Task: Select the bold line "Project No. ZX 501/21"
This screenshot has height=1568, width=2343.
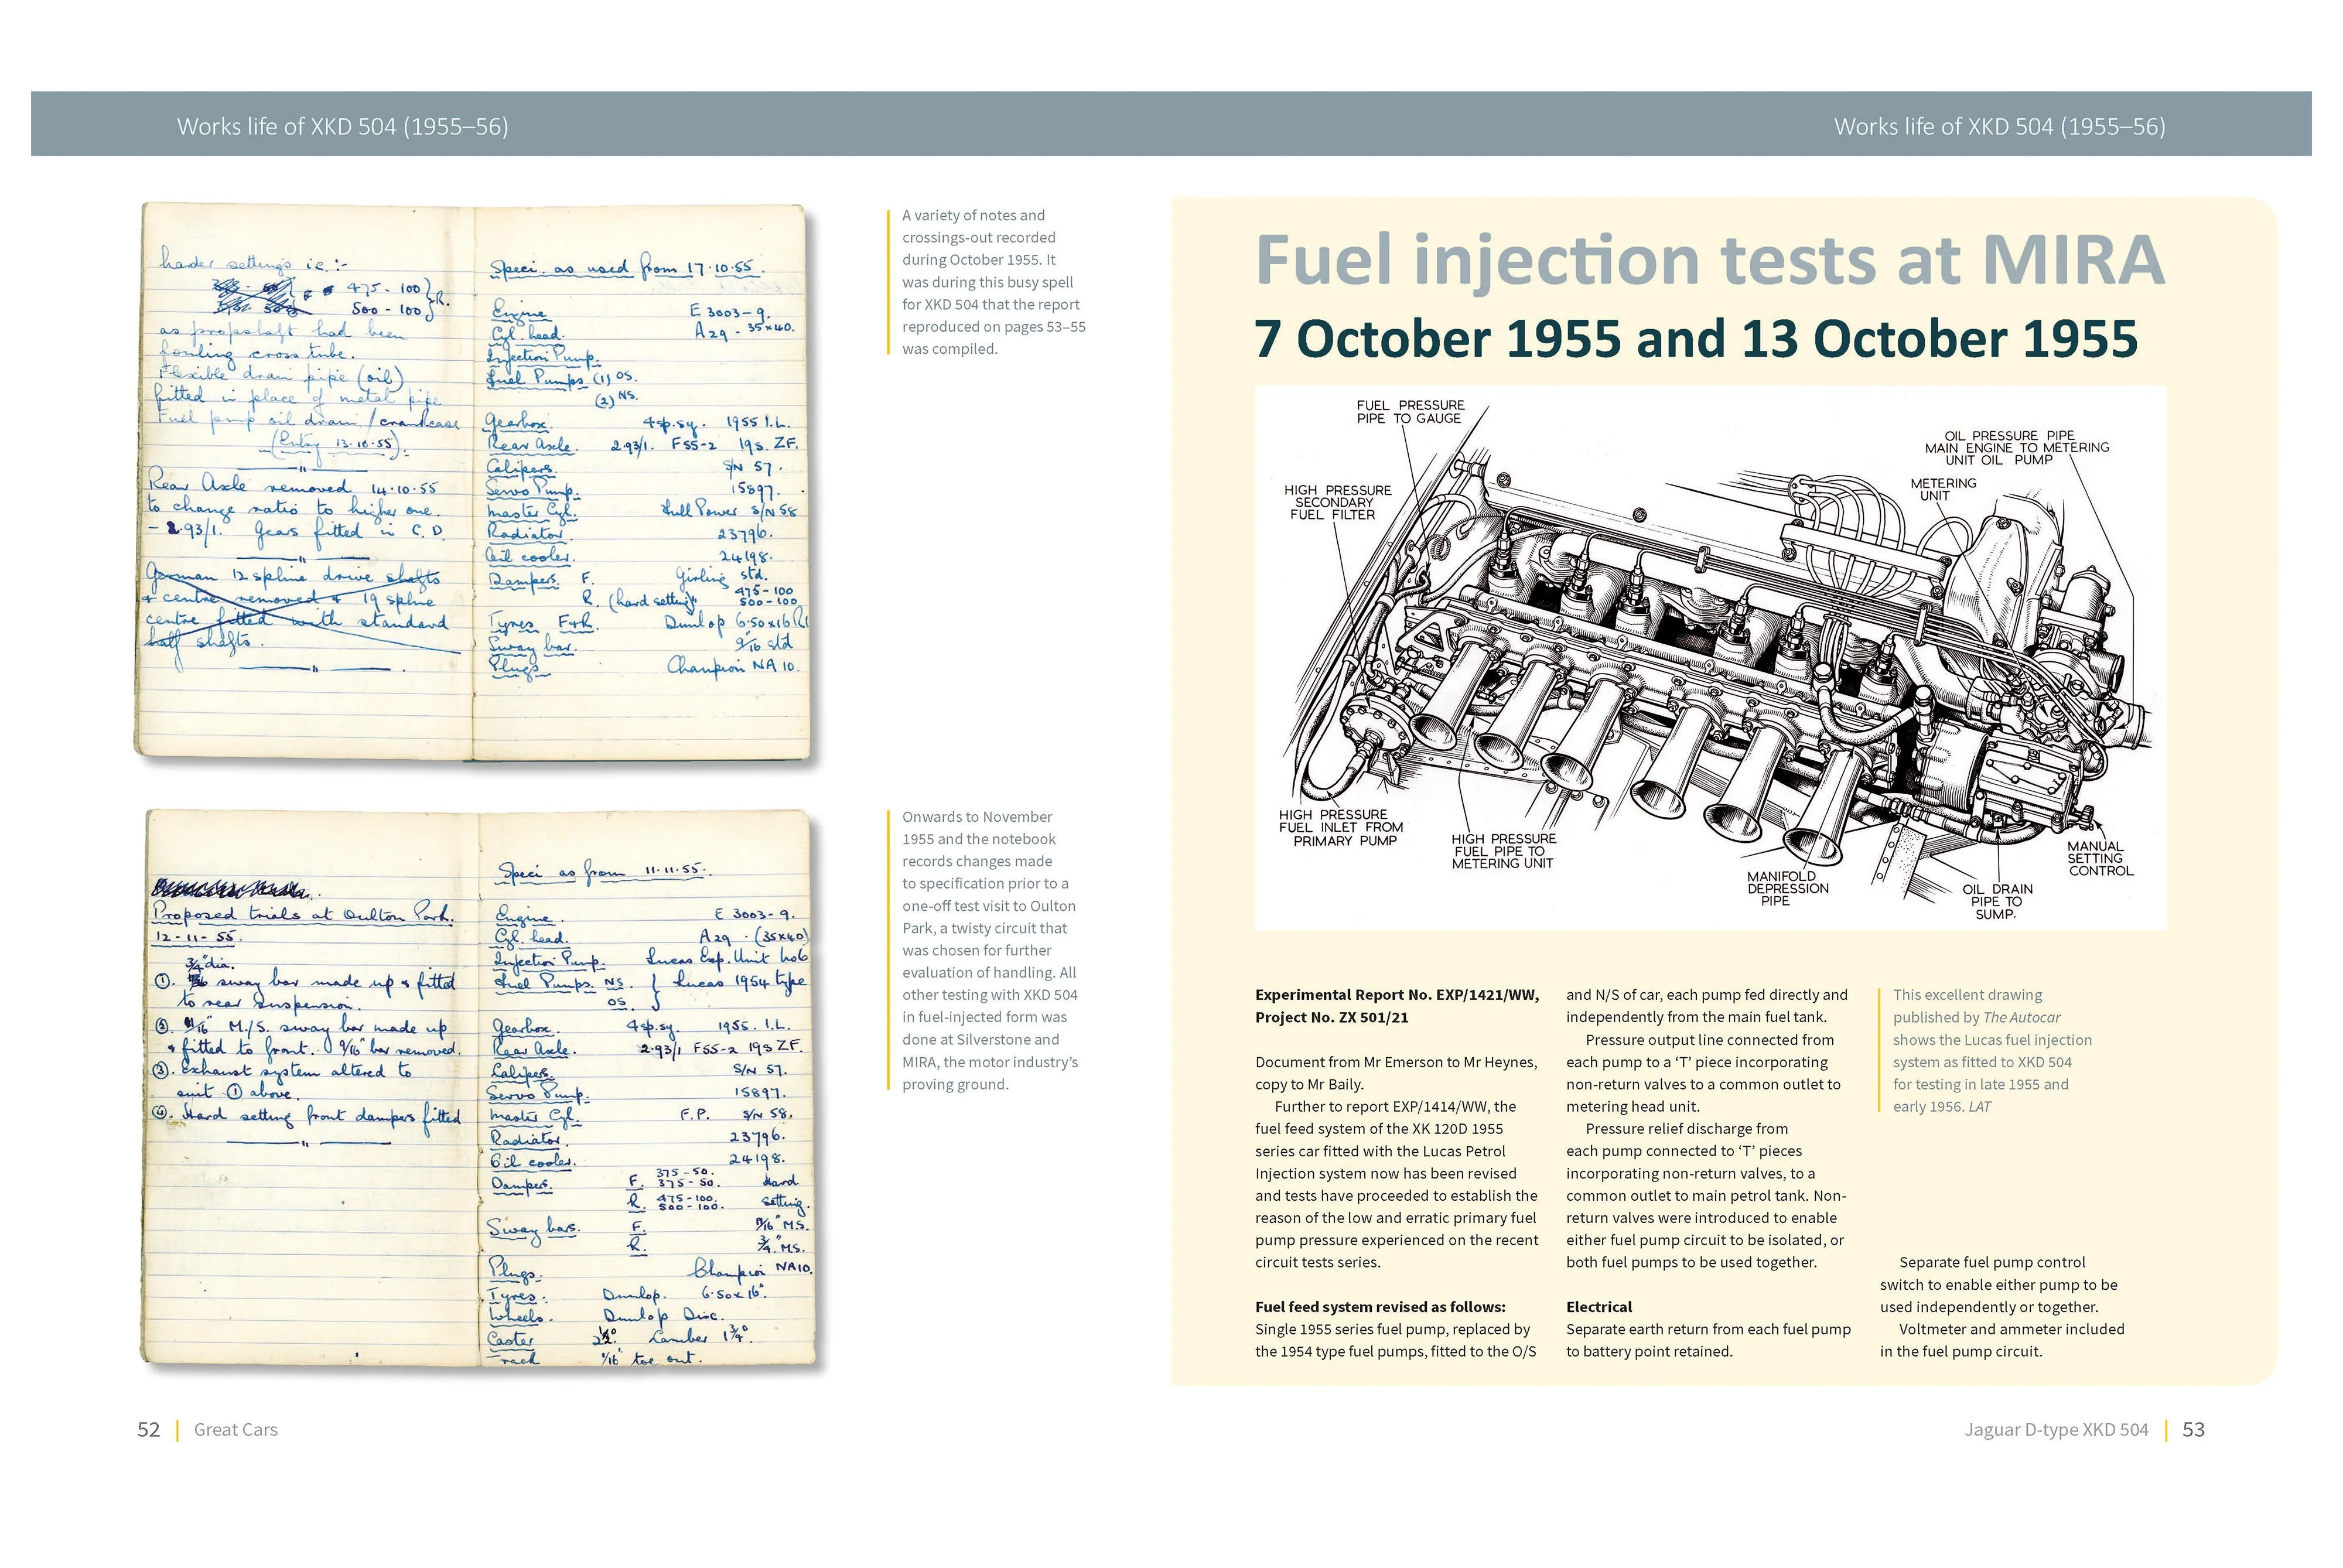Action: [x=1333, y=1018]
